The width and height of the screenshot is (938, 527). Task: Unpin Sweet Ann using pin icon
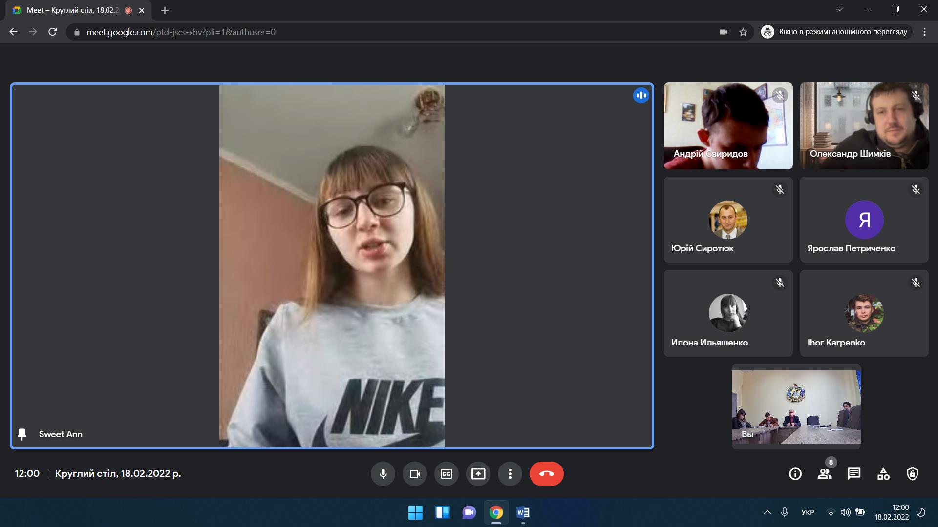[22, 434]
